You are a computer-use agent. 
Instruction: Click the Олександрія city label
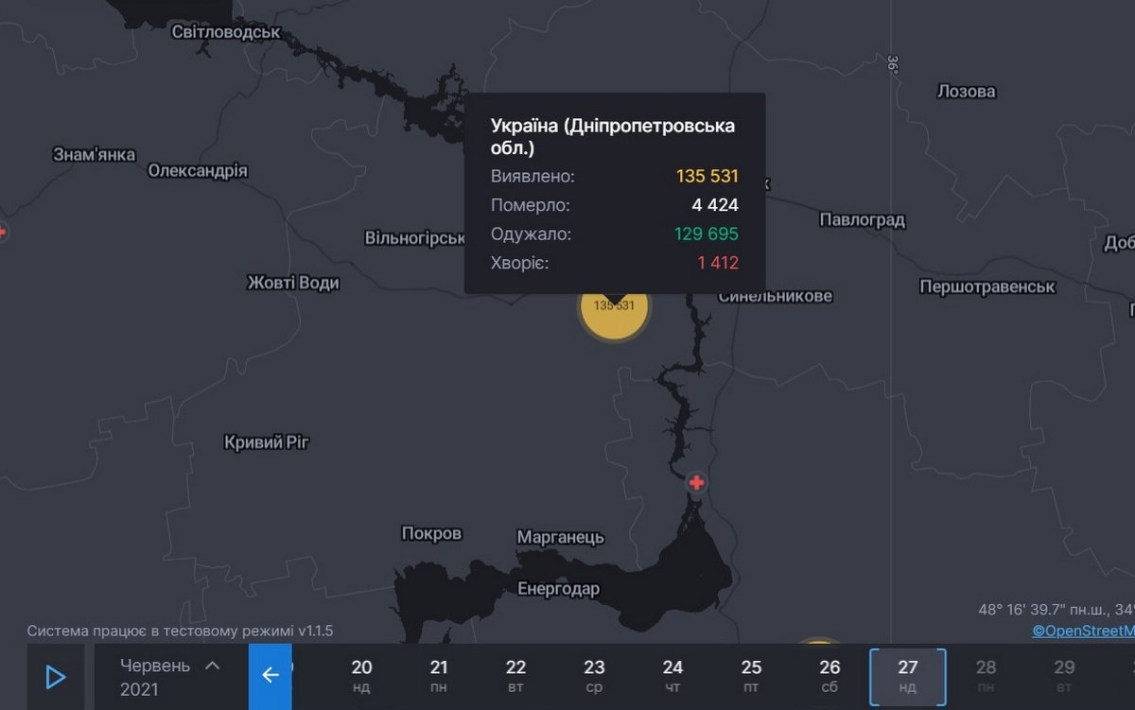(198, 171)
